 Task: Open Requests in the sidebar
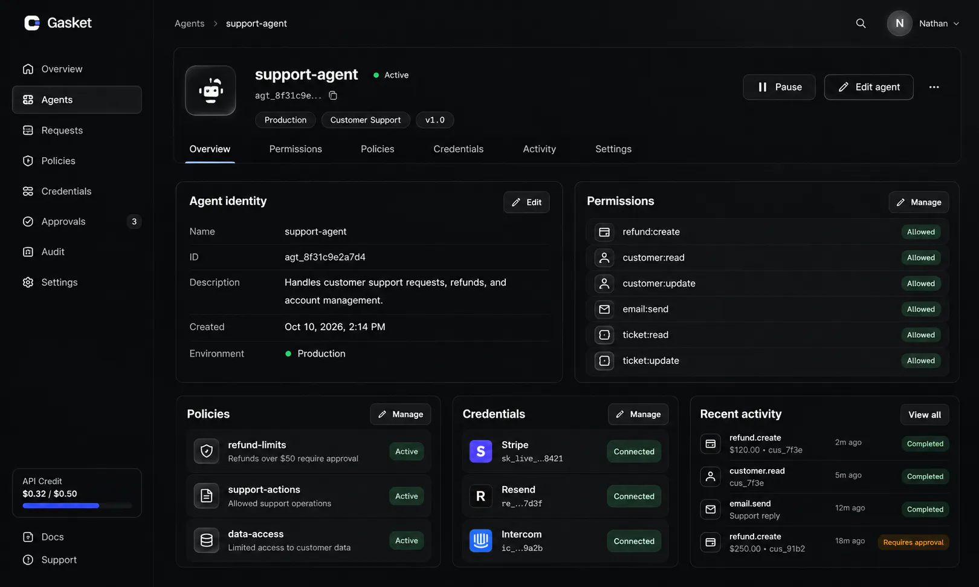(x=77, y=131)
